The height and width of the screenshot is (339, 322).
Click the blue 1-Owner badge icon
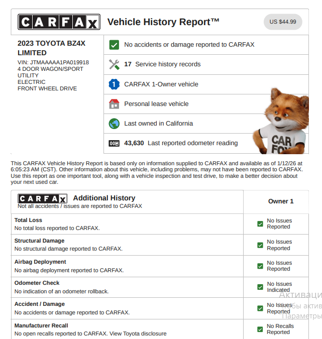pos(114,84)
